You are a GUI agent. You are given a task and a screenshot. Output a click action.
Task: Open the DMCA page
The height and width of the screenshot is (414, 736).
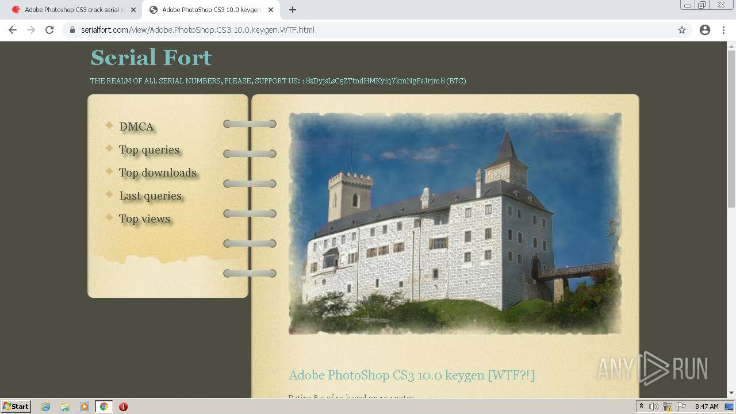(136, 126)
